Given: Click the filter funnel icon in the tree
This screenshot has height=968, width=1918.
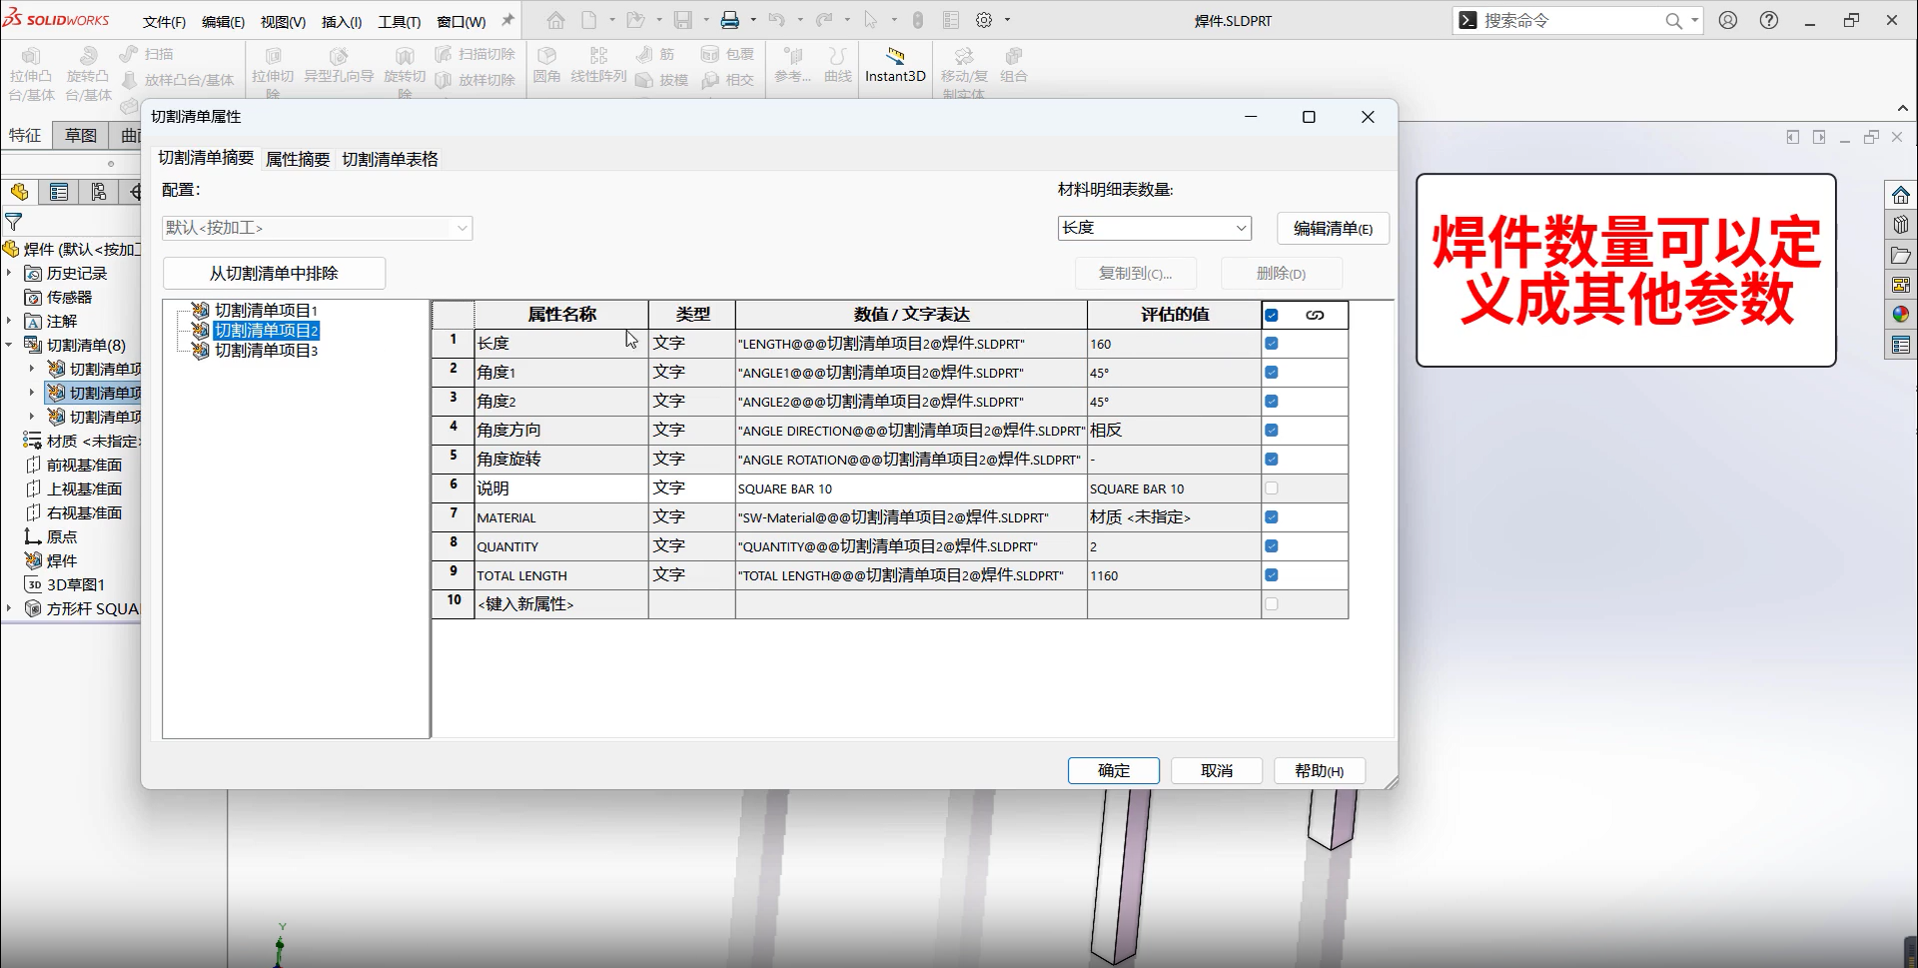Looking at the screenshot, I should tap(14, 222).
